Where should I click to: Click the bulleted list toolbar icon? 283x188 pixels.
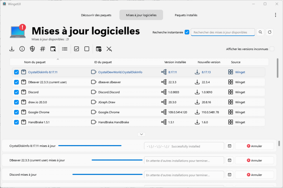(x=65, y=49)
